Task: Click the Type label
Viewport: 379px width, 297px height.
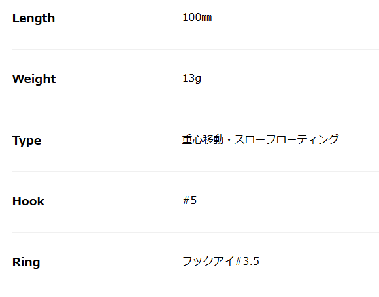Action: point(27,141)
